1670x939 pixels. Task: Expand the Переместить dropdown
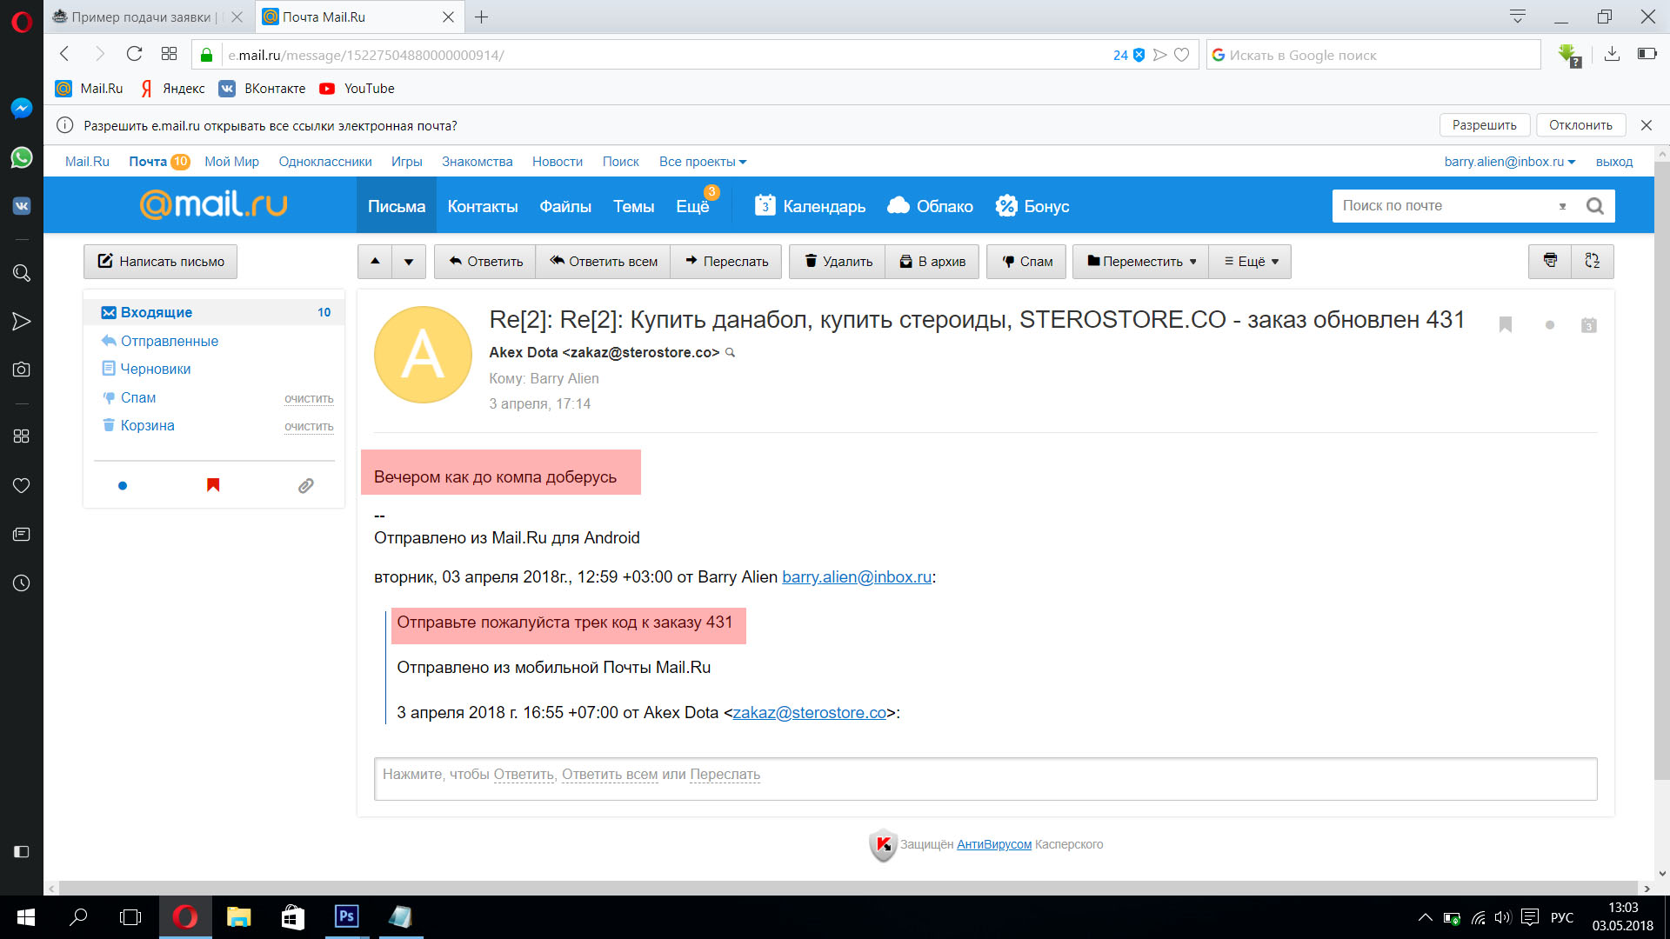click(x=1141, y=261)
